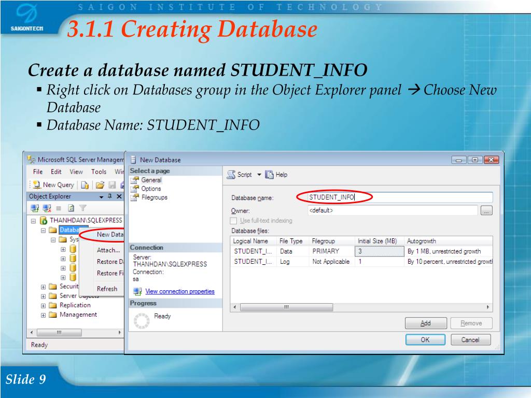Click OK to create the database
The image size is (531, 398).
425,340
